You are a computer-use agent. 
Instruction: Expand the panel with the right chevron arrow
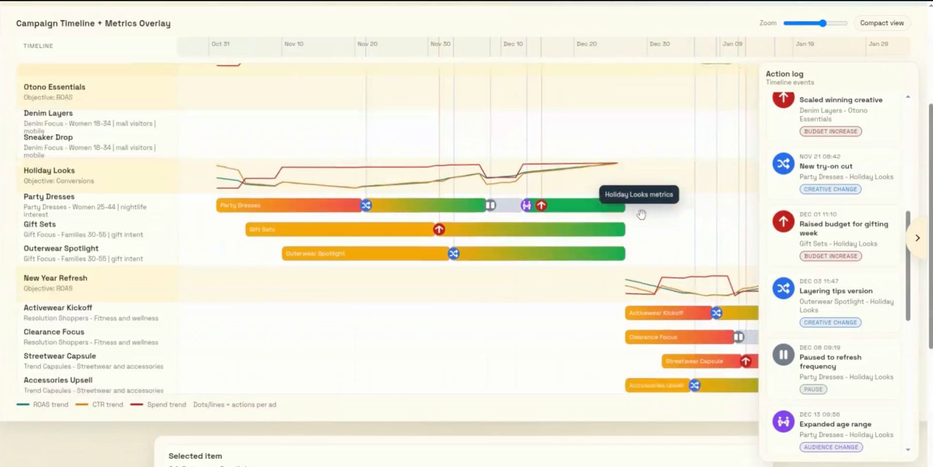917,238
